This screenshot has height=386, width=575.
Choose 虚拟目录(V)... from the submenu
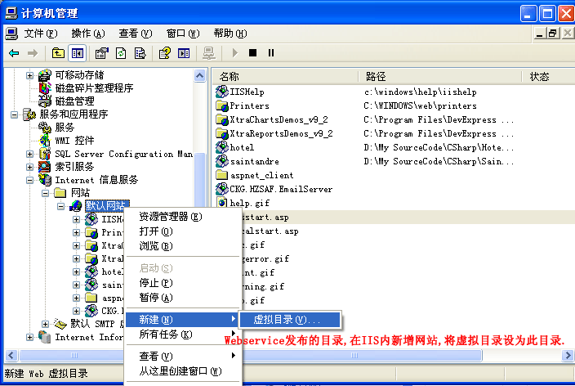[x=286, y=319]
